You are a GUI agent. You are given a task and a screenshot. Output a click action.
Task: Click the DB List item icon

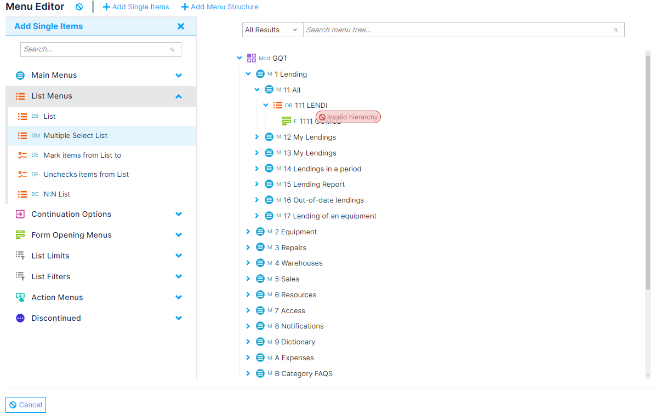pyautogui.click(x=22, y=117)
